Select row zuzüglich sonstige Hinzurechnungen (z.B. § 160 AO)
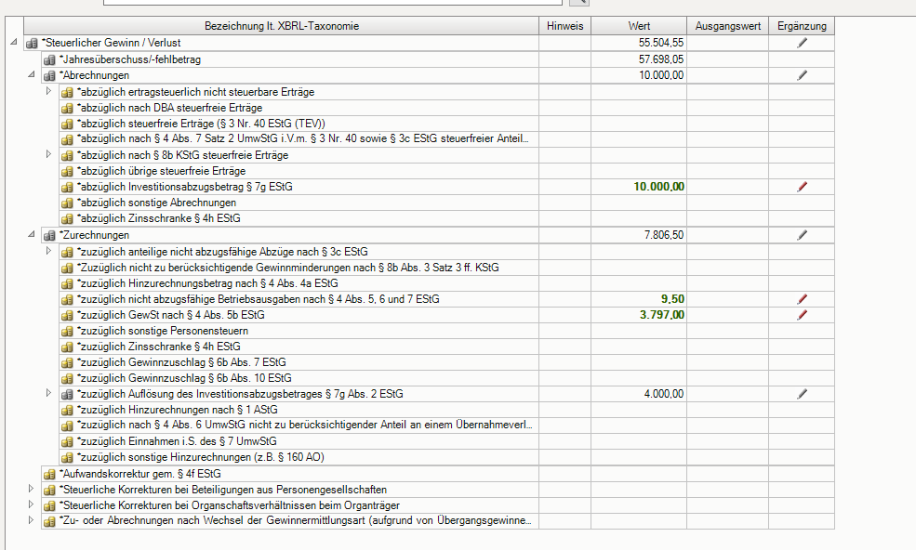Image resolution: width=916 pixels, height=550 pixels. pyautogui.click(x=447, y=457)
